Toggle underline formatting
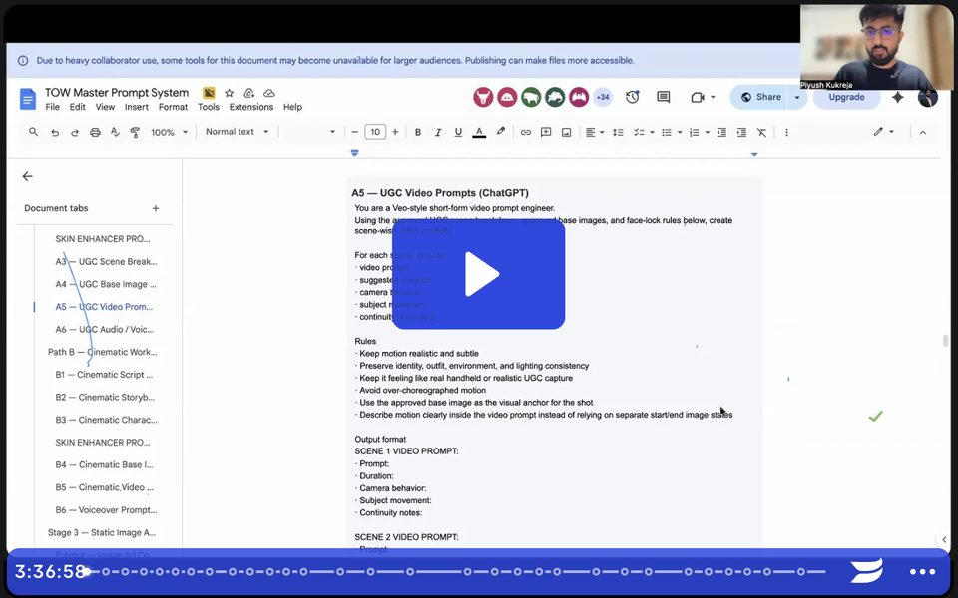958x598 pixels. [x=458, y=132]
